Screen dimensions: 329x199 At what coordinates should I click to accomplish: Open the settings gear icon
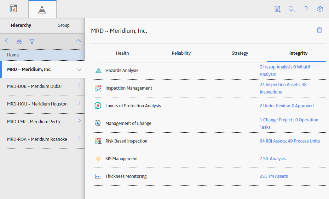coord(320,9)
